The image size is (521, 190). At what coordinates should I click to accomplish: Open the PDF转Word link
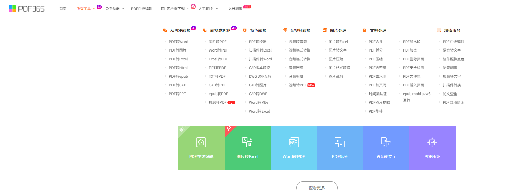pos(178,42)
